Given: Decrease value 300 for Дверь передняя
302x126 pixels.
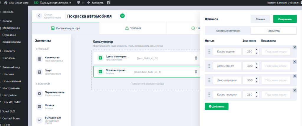Looking at the screenshot, I should (256, 82).
